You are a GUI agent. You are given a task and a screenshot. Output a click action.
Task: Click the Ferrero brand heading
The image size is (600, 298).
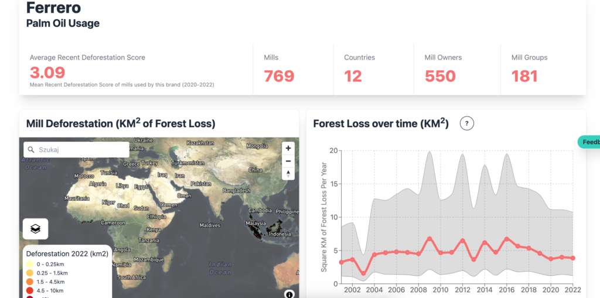pyautogui.click(x=53, y=7)
